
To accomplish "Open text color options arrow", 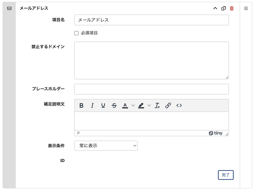I will pyautogui.click(x=133, y=105).
